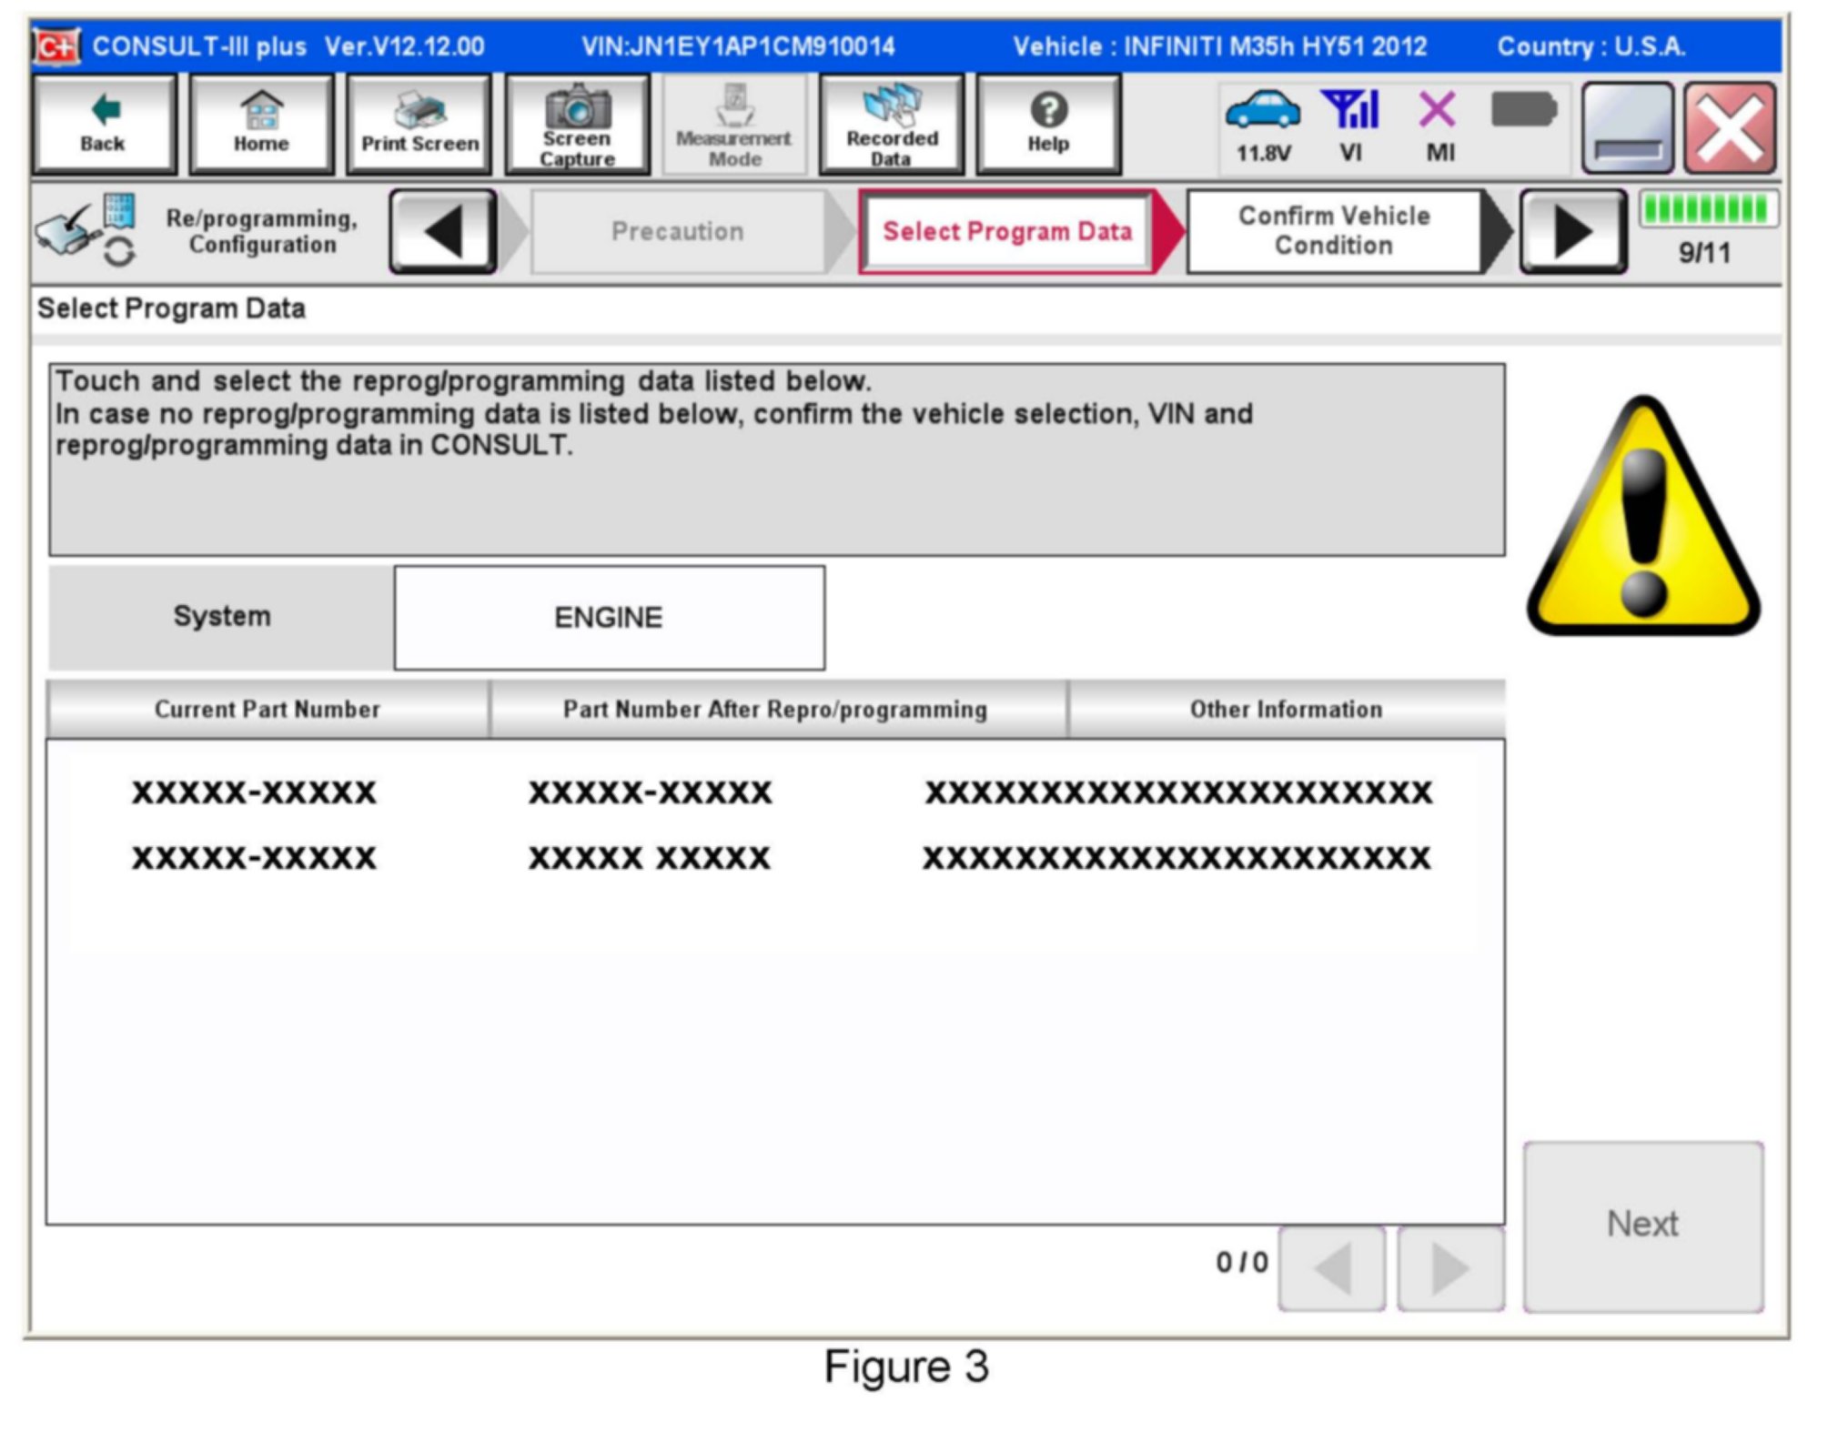Open Recorded Data
The image size is (1828, 1453).
click(x=891, y=124)
